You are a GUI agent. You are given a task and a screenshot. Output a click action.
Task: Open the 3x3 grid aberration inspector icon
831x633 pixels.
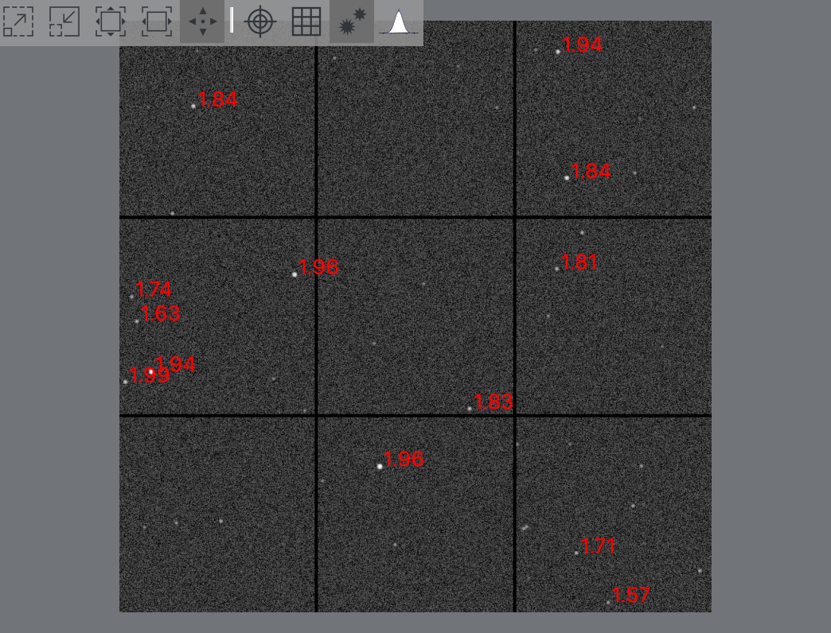point(306,22)
